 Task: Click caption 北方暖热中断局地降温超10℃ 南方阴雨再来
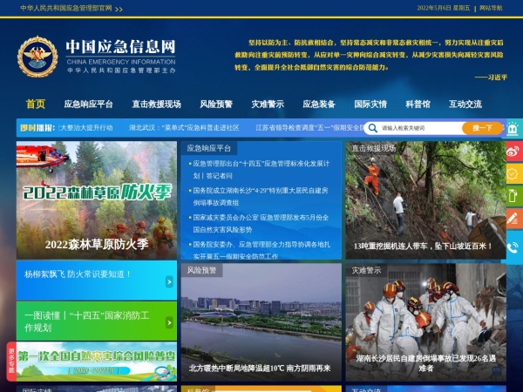click(x=260, y=368)
